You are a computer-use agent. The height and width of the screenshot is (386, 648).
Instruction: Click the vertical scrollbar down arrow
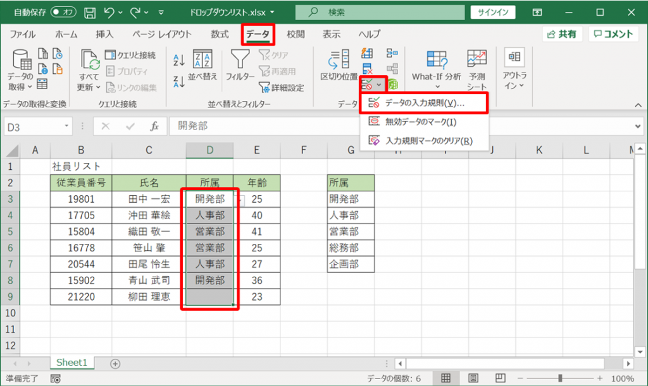pos(640,352)
